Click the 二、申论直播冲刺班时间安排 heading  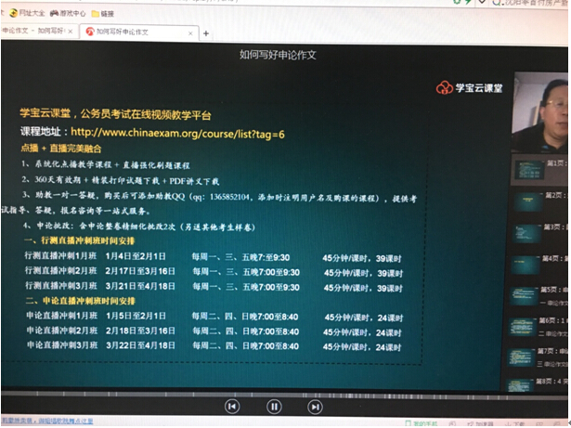click(81, 301)
